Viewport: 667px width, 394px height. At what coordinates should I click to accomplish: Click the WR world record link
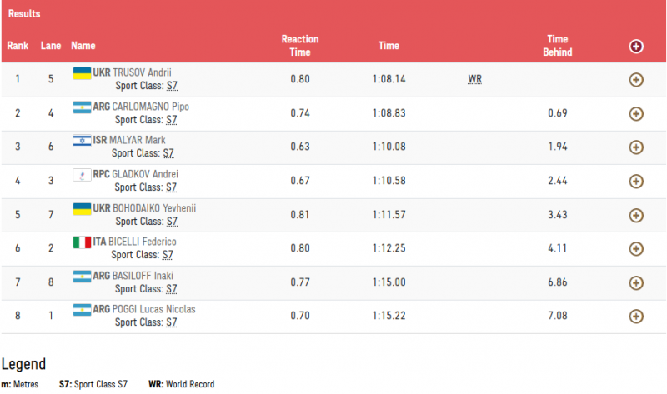coord(475,80)
